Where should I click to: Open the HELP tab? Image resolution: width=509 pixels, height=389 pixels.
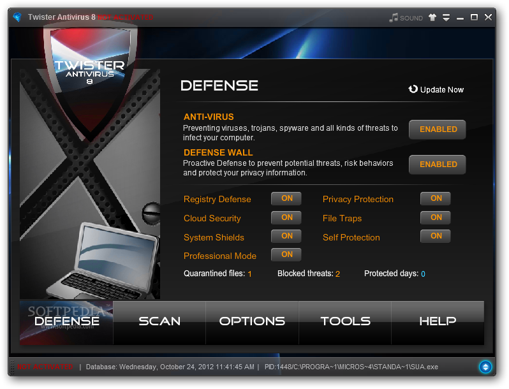tap(438, 323)
